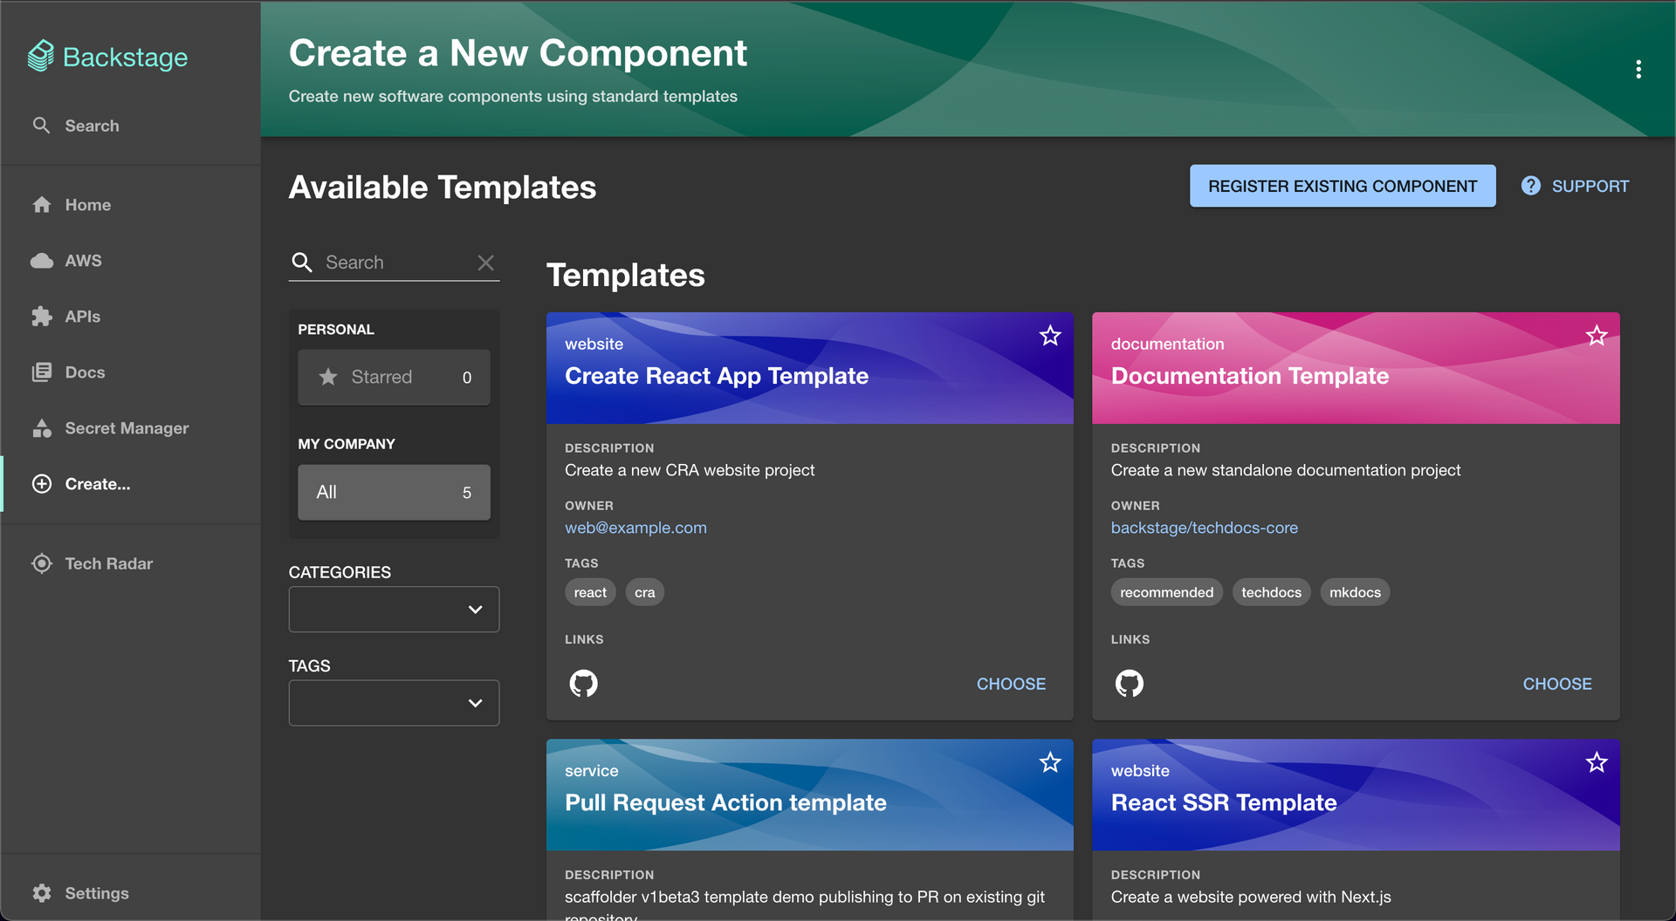The width and height of the screenshot is (1676, 921).
Task: Click the Backstage logo icon
Action: [41, 57]
